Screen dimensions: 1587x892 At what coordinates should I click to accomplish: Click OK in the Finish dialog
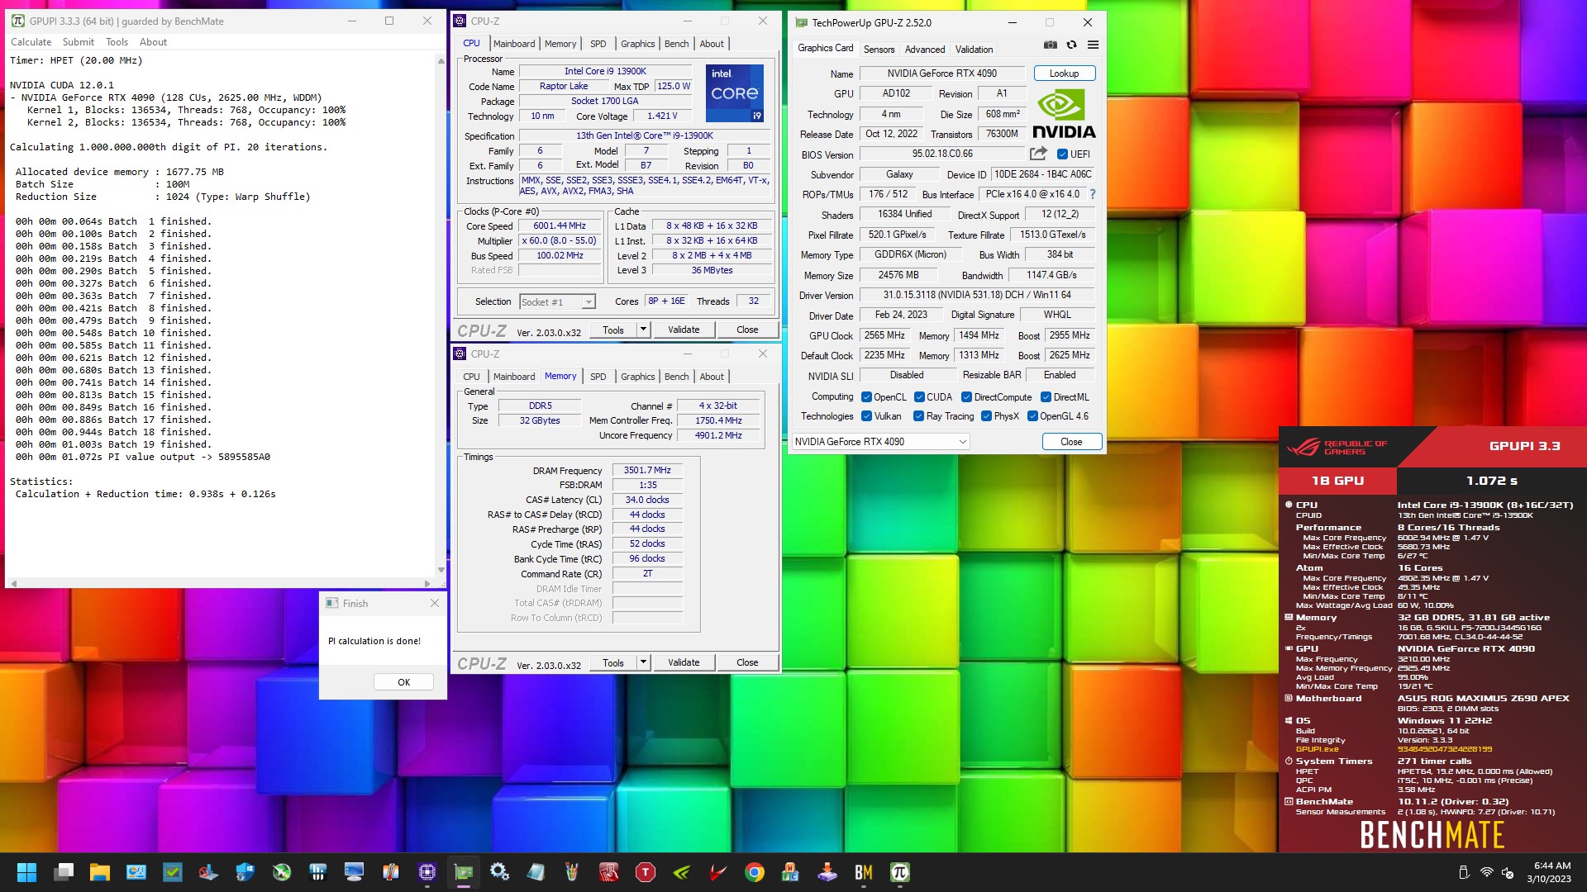(403, 682)
